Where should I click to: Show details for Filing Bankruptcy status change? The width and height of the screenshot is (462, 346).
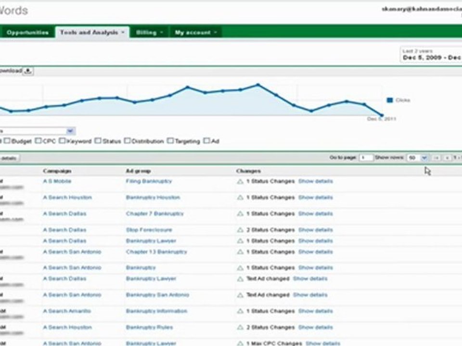pyautogui.click(x=316, y=181)
